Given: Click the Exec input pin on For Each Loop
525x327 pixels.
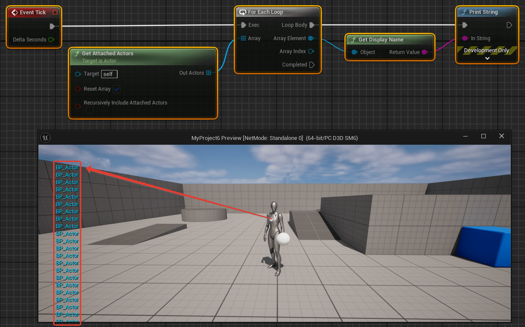Looking at the screenshot, I should [x=244, y=25].
